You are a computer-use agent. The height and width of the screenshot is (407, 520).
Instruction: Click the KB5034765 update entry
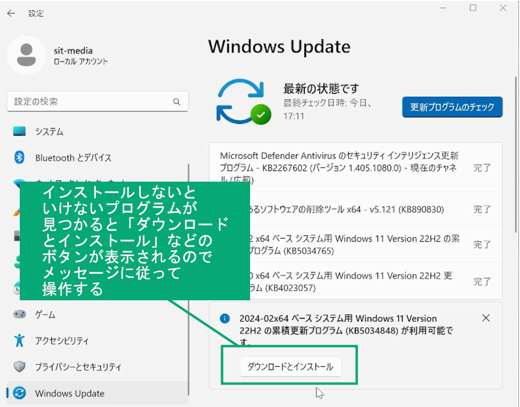point(355,244)
